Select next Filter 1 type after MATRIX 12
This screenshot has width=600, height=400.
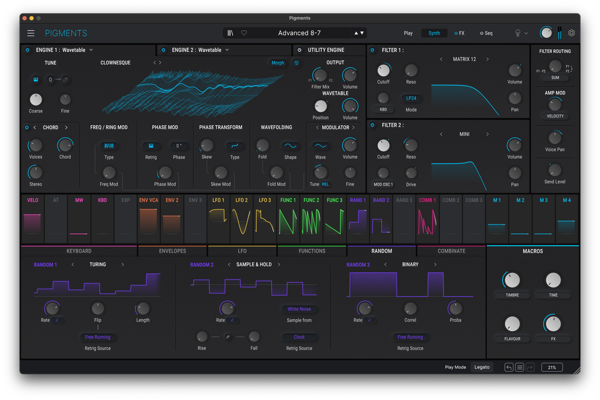[487, 59]
